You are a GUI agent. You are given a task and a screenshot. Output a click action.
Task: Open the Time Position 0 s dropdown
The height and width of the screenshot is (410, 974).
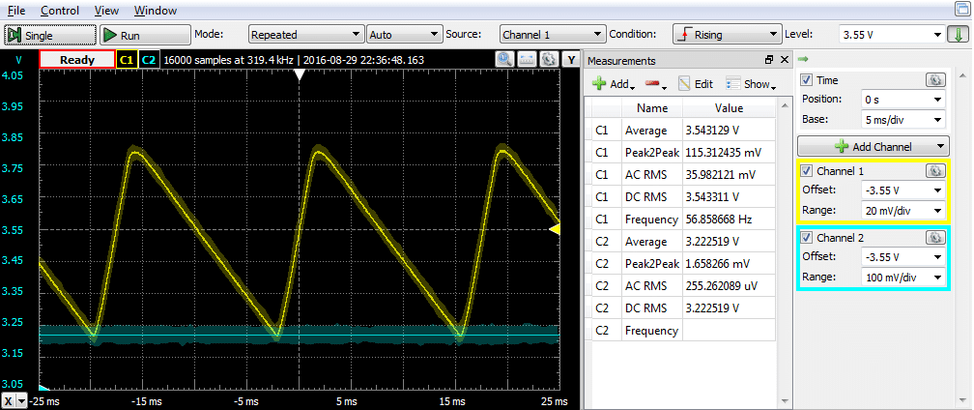click(903, 100)
